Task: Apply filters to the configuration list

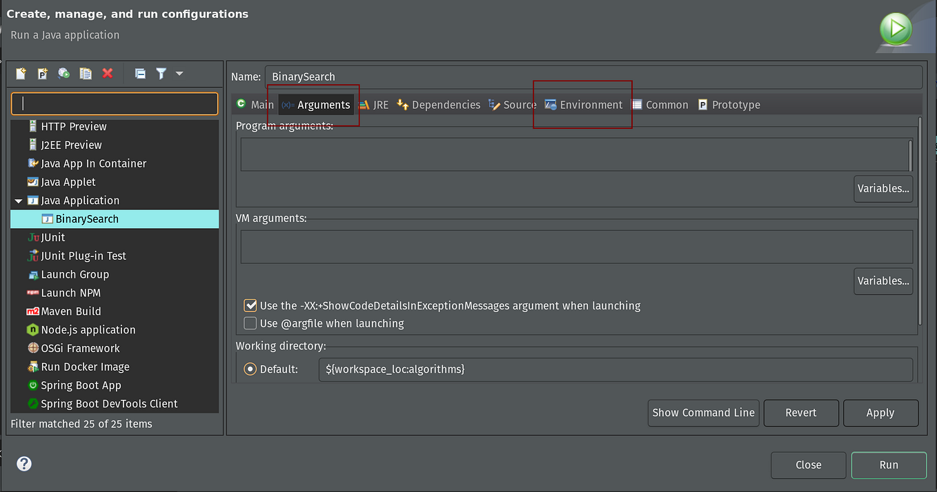Action: 161,73
